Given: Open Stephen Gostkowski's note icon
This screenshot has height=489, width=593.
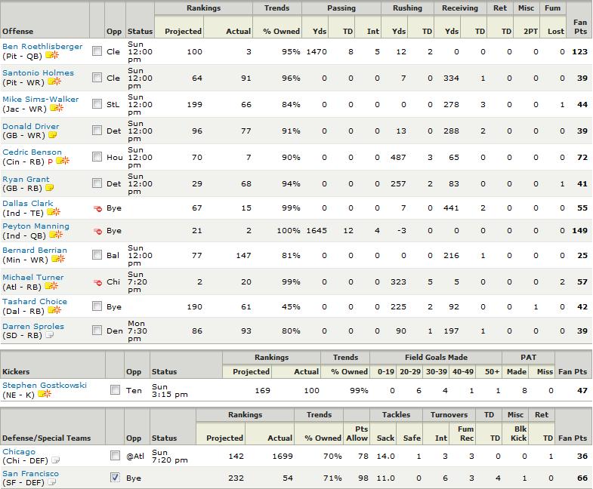Looking at the screenshot, I should pos(45,394).
